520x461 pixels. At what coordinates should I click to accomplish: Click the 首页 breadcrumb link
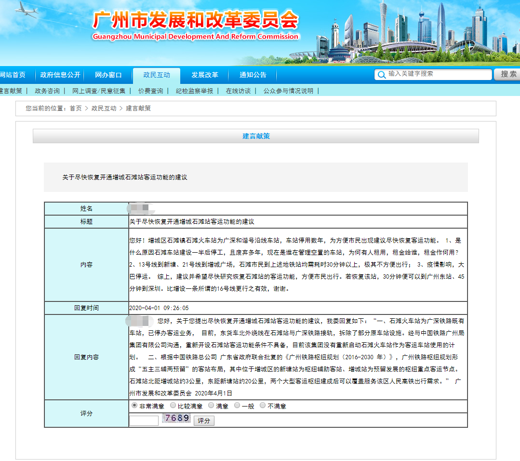tap(76, 108)
